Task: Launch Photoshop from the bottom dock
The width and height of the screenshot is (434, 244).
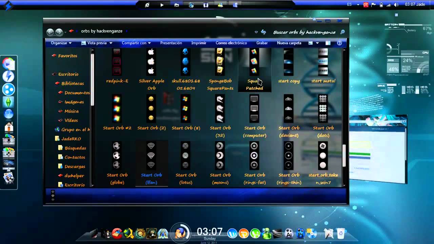Action: [300, 233]
